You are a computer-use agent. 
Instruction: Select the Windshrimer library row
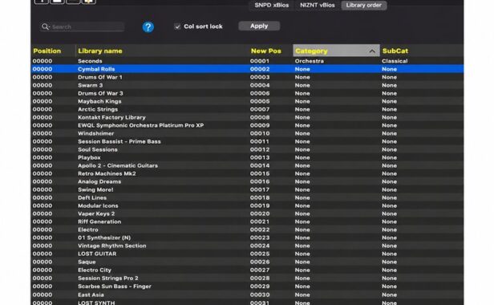(247, 133)
